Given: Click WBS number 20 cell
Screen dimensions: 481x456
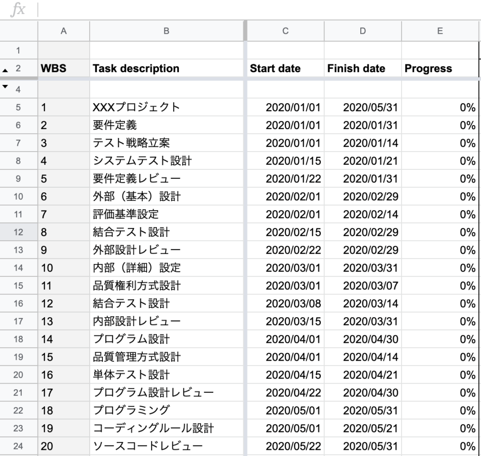Looking at the screenshot, I should pos(63,446).
